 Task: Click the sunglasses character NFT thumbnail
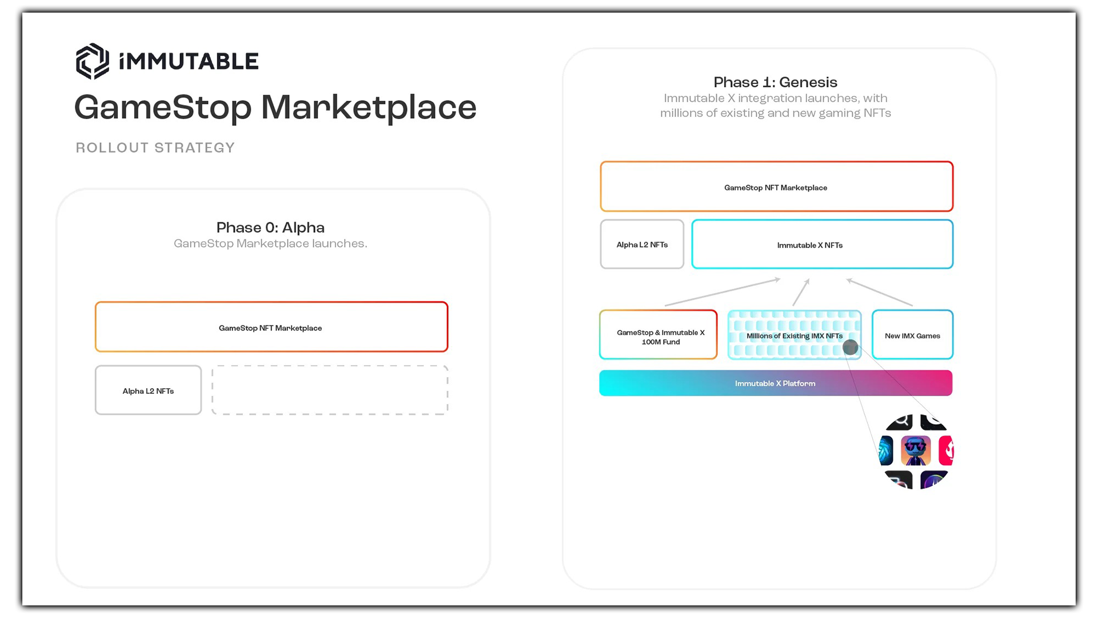916,450
